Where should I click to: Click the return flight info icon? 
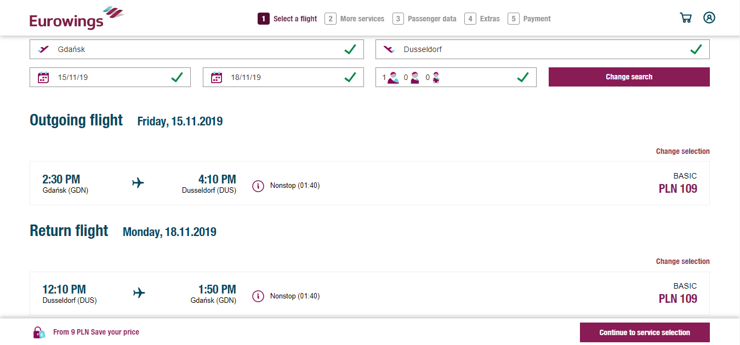[x=258, y=296]
